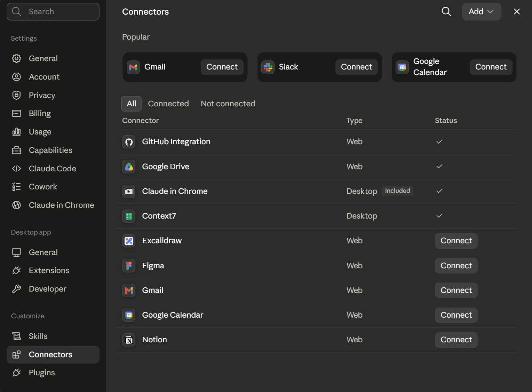Expand the Add dropdown menu
532x392 pixels.
pyautogui.click(x=482, y=11)
